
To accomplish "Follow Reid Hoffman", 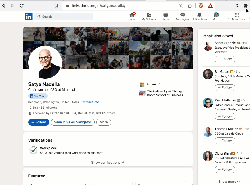I will (225, 116).
